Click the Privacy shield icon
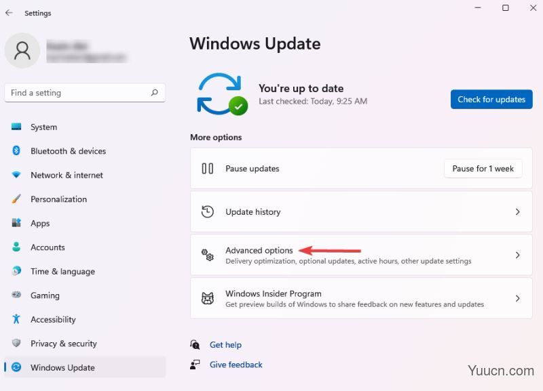Image resolution: width=543 pixels, height=391 pixels. coord(16,343)
